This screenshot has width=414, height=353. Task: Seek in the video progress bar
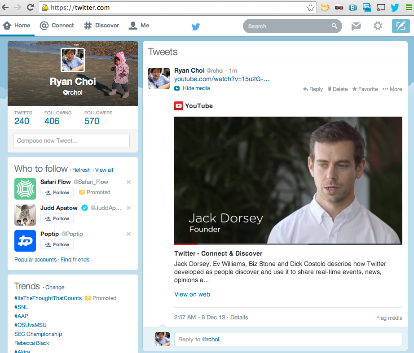(x=288, y=244)
